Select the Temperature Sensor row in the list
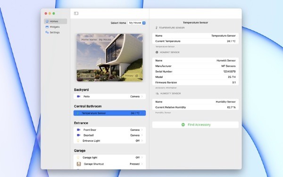The width and height of the screenshot is (283, 177). click(109, 113)
